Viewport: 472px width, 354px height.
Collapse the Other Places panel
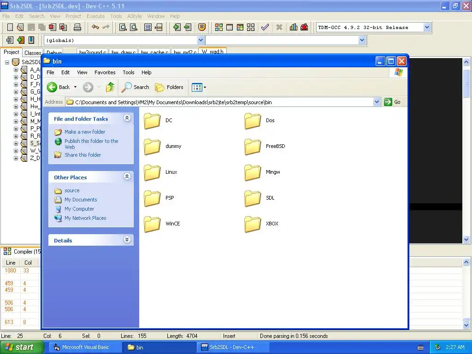(x=127, y=177)
